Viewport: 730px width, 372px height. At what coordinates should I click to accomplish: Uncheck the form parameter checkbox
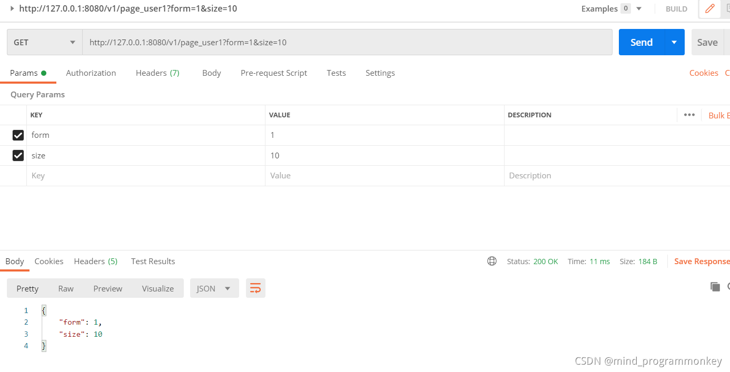click(18, 135)
